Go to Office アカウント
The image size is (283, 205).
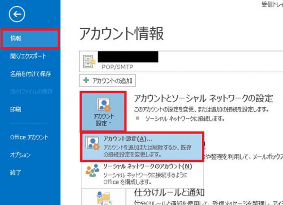(x=29, y=137)
